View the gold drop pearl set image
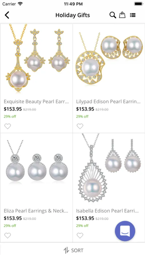This screenshot has height=258, width=145. pos(36,58)
